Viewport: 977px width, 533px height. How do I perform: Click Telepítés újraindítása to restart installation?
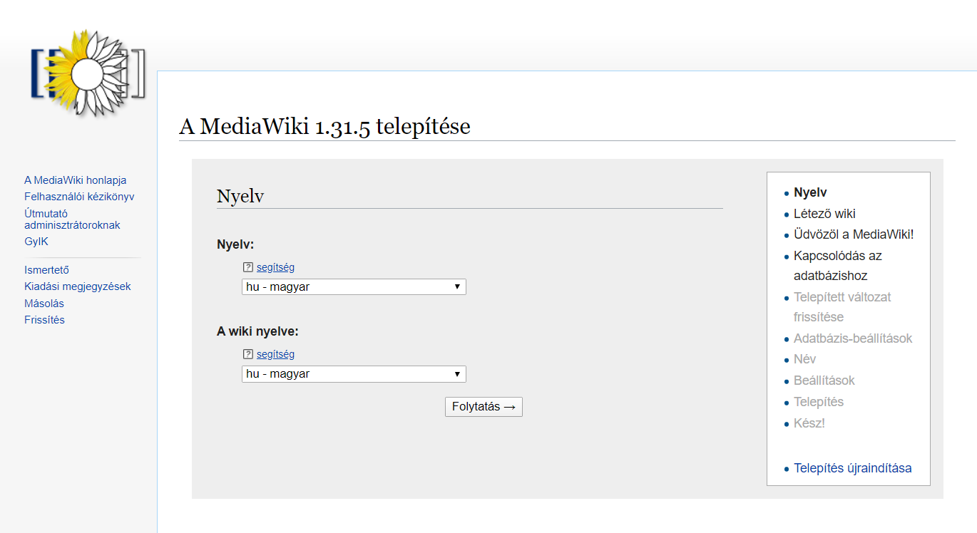tap(852, 468)
